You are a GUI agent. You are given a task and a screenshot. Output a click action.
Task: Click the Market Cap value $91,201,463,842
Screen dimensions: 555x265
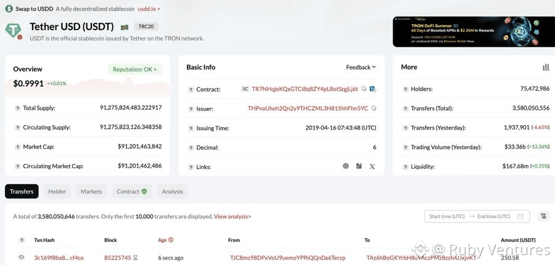click(140, 146)
